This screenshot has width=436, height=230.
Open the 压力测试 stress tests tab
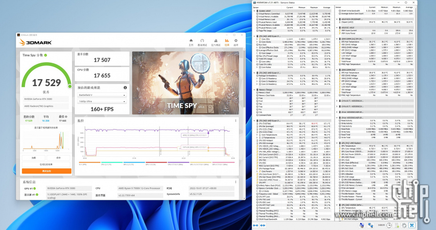[x=216, y=43]
